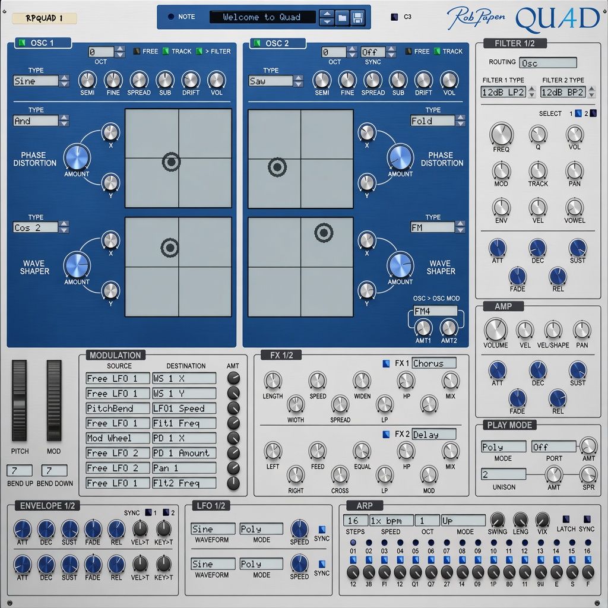Enable OSC 1 FREE mode

point(137,51)
